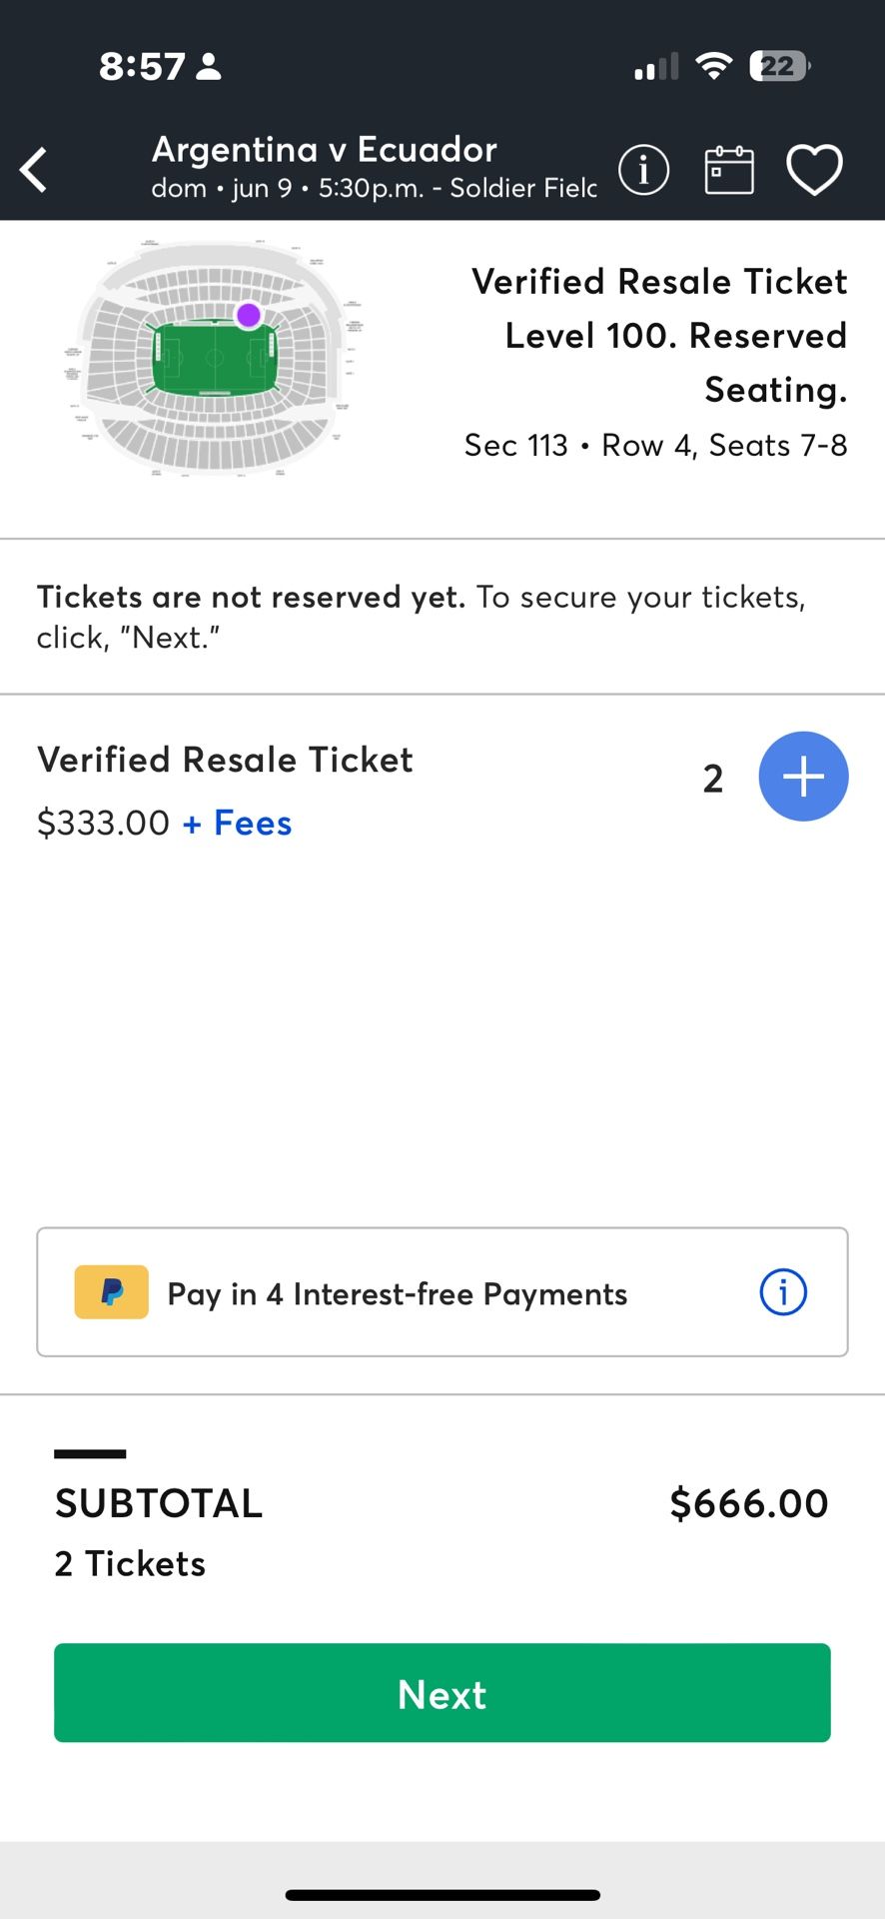The width and height of the screenshot is (885, 1919).
Task: Increase ticket quantity with plus button
Action: 803,777
